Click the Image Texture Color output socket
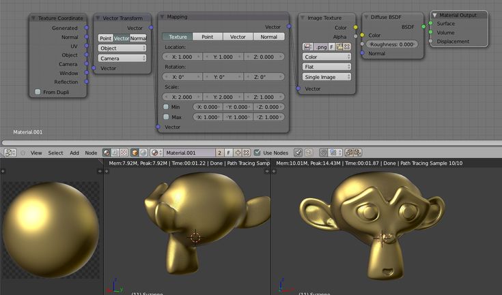This screenshot has width=502, height=295. 355,27
